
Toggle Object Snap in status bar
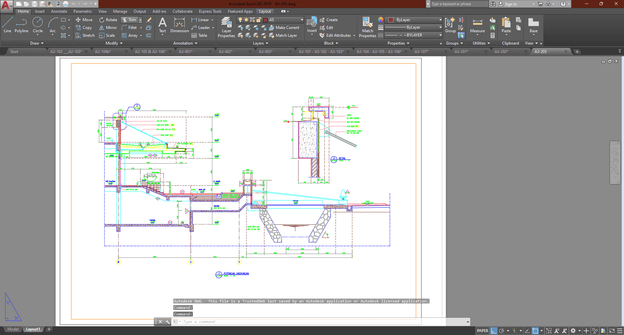[535, 331]
